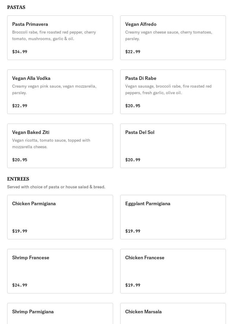Image resolution: width=233 pixels, height=324 pixels.
Task: Click the Pasta Di Rabe ingredients description
Action: pyautogui.click(x=168, y=89)
